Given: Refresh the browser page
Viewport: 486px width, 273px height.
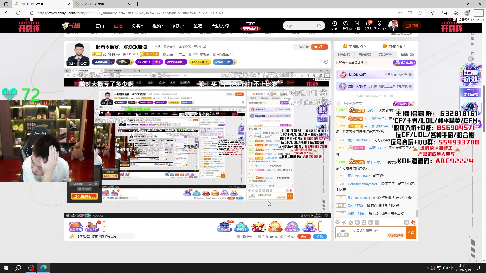Looking at the screenshot, I should [18, 13].
